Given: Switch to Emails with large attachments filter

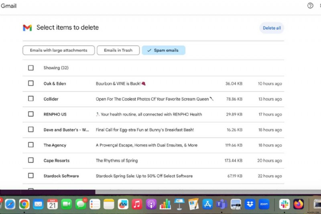Looking at the screenshot, I should (59, 50).
